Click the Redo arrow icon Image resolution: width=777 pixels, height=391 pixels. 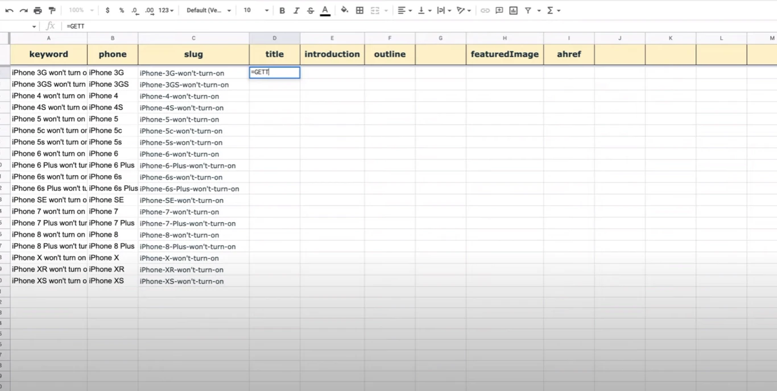click(23, 10)
